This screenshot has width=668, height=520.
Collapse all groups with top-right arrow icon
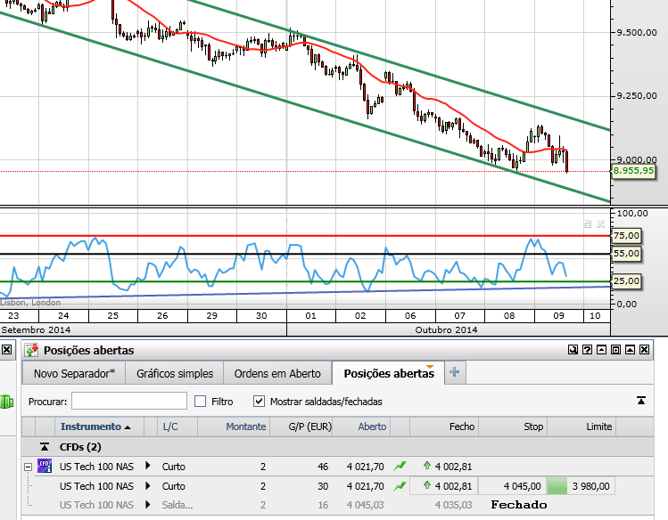click(x=640, y=401)
